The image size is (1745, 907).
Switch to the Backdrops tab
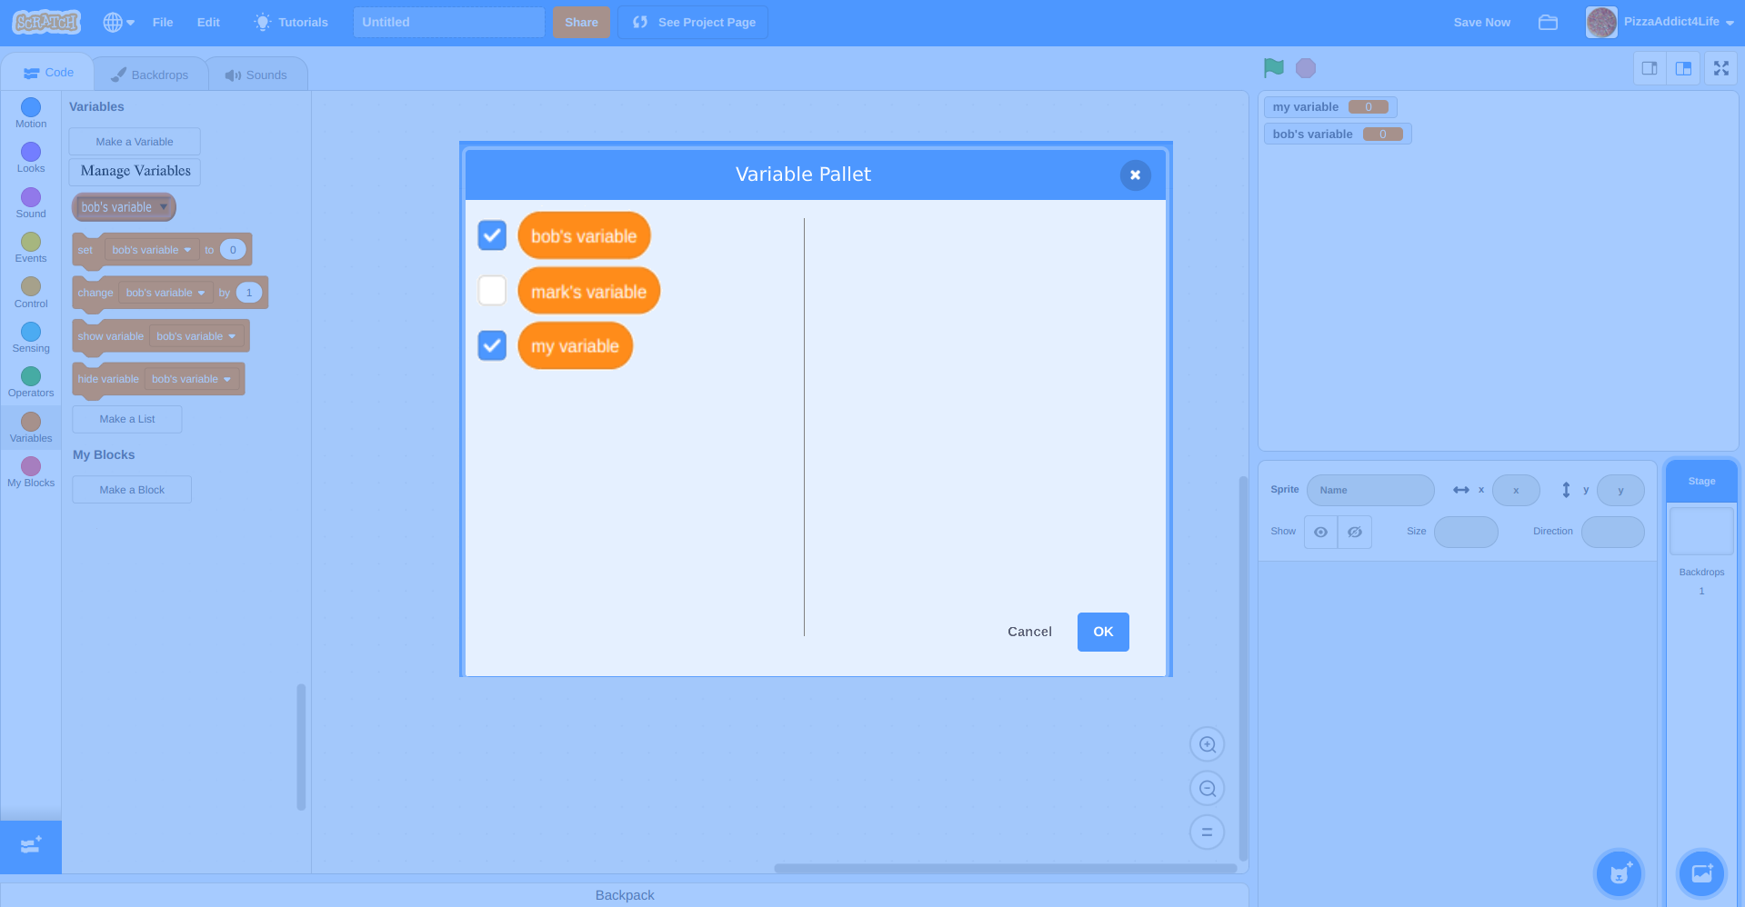click(150, 75)
